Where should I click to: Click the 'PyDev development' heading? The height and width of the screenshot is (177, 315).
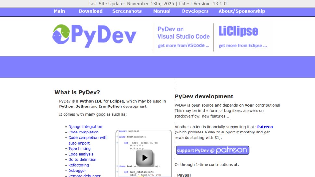(x=204, y=96)
